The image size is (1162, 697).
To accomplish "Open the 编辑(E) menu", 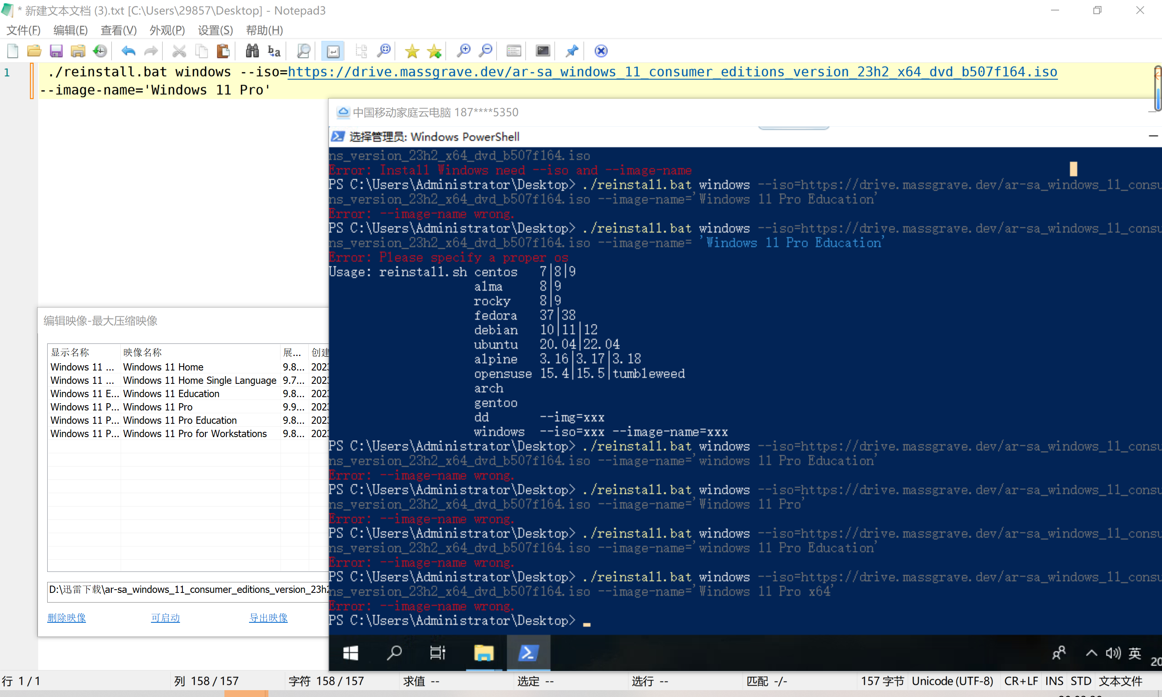I will click(x=71, y=30).
